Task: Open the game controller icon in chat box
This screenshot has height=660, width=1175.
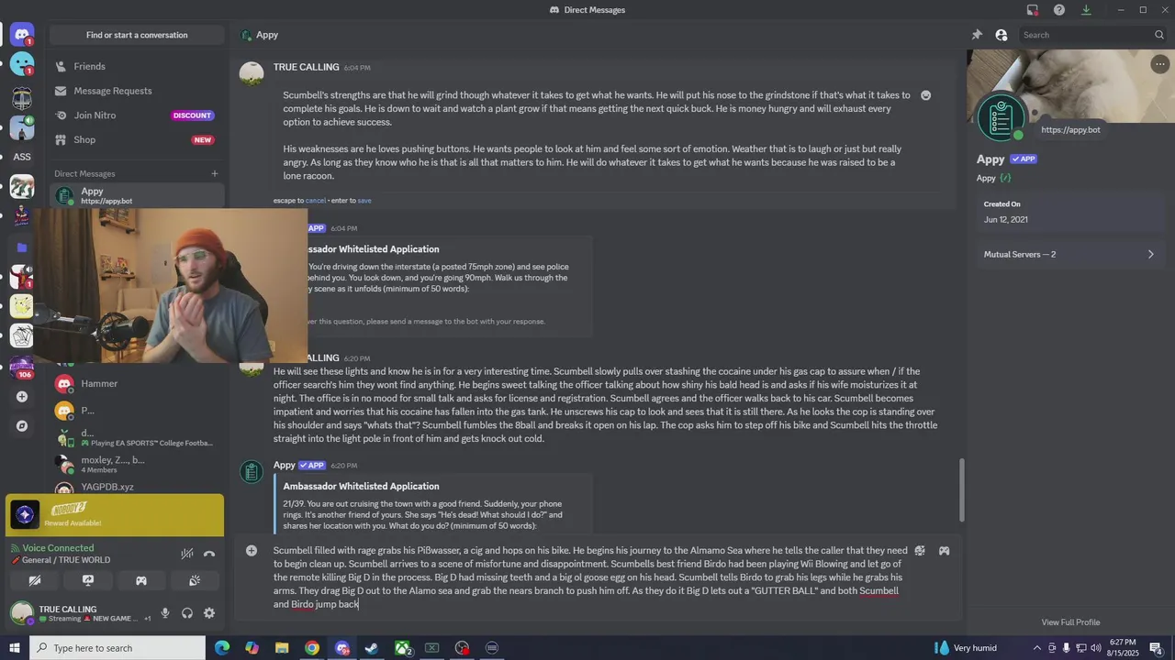Action: 944,551
